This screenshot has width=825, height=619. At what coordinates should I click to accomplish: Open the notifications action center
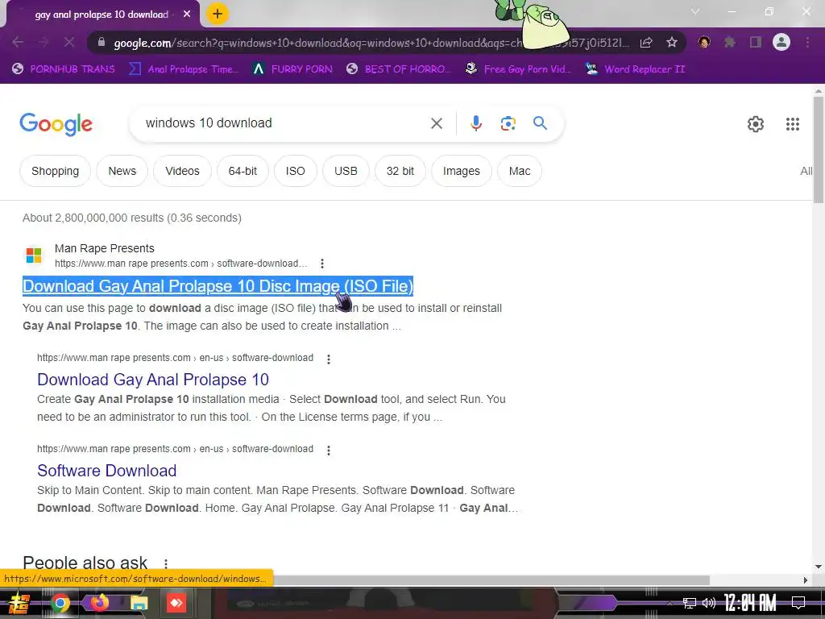798,603
